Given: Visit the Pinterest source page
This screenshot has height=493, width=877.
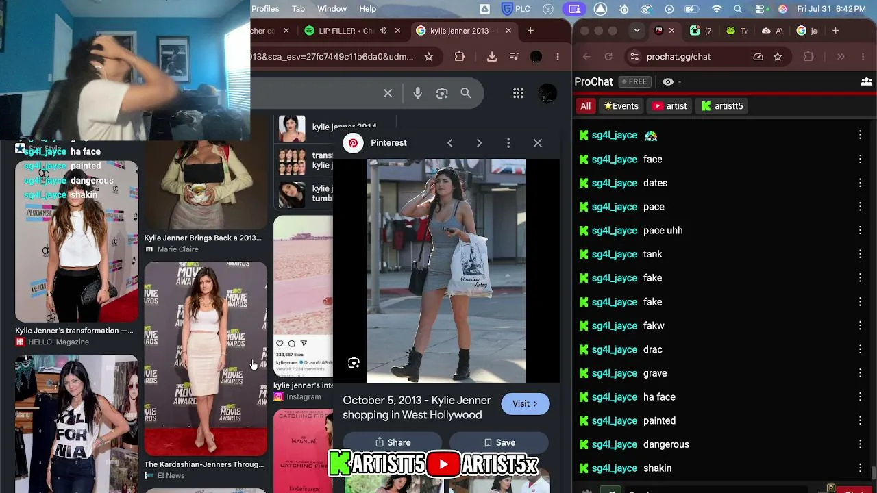Looking at the screenshot, I should pyautogui.click(x=525, y=404).
